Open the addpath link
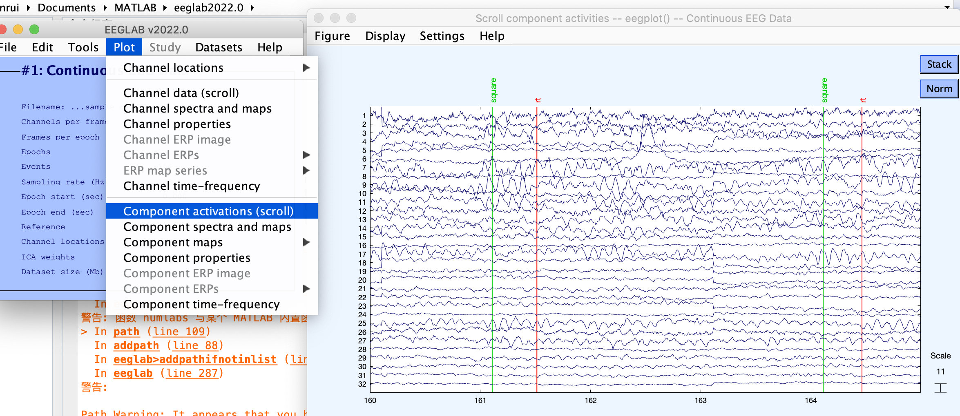 136,345
